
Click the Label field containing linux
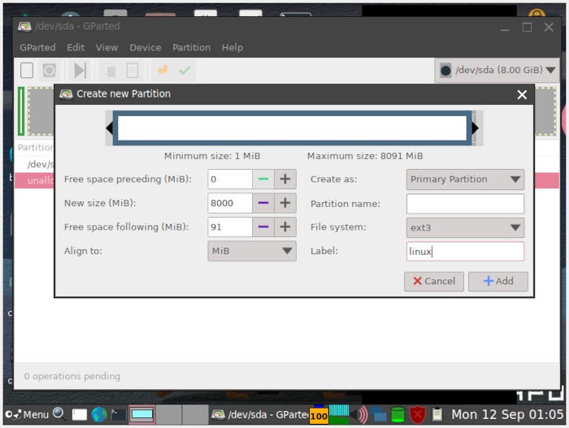point(465,252)
